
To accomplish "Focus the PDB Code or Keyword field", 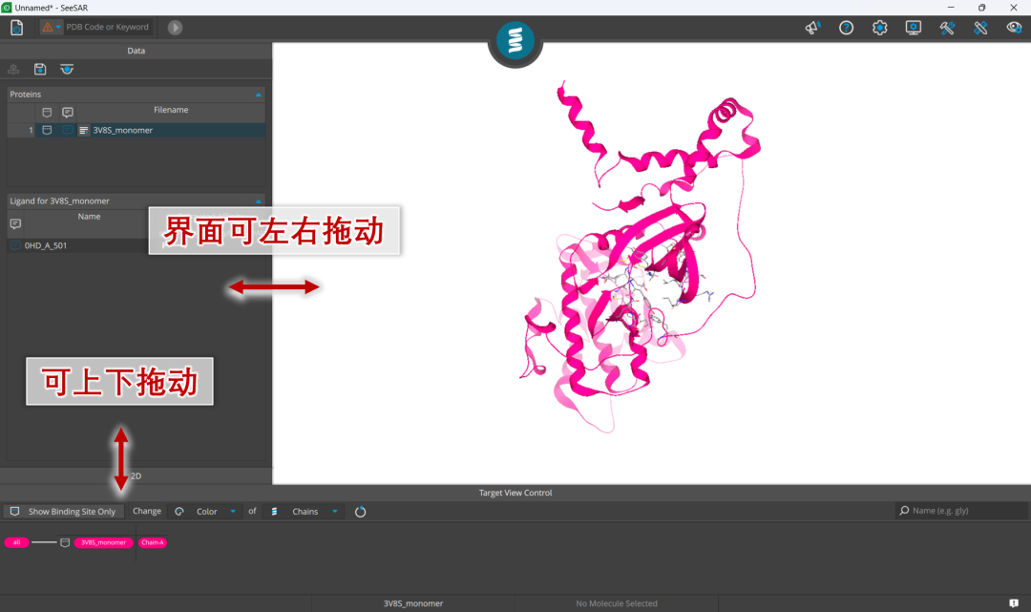I will [x=107, y=27].
